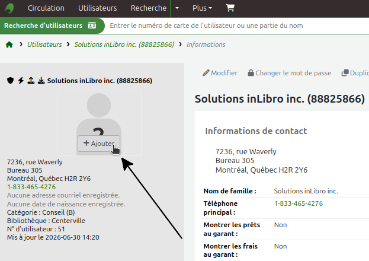Screen dimensions: 369x261
Task: Click the patron card icon in search label
Action: pos(92,26)
